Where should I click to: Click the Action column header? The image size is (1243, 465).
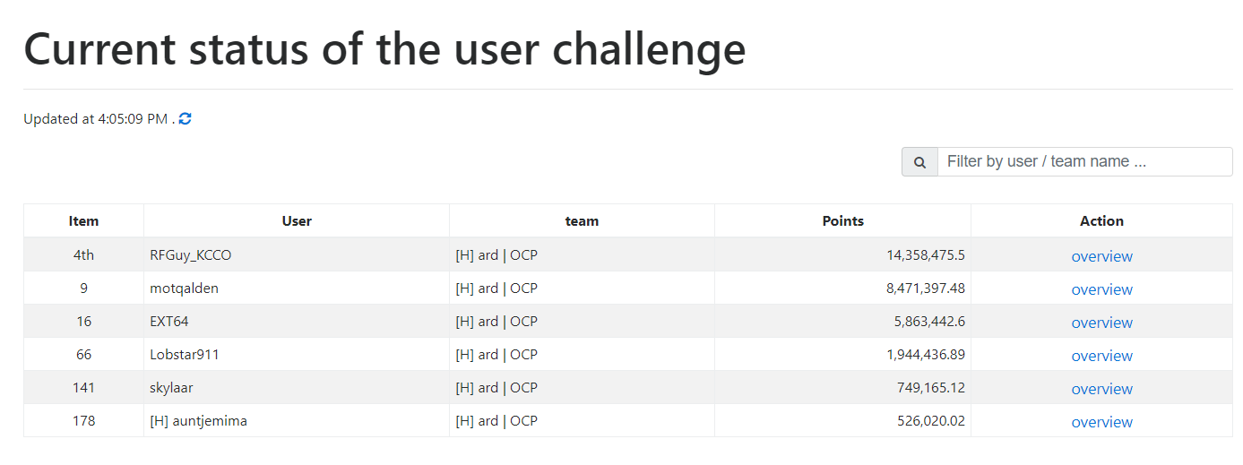[x=1101, y=220]
